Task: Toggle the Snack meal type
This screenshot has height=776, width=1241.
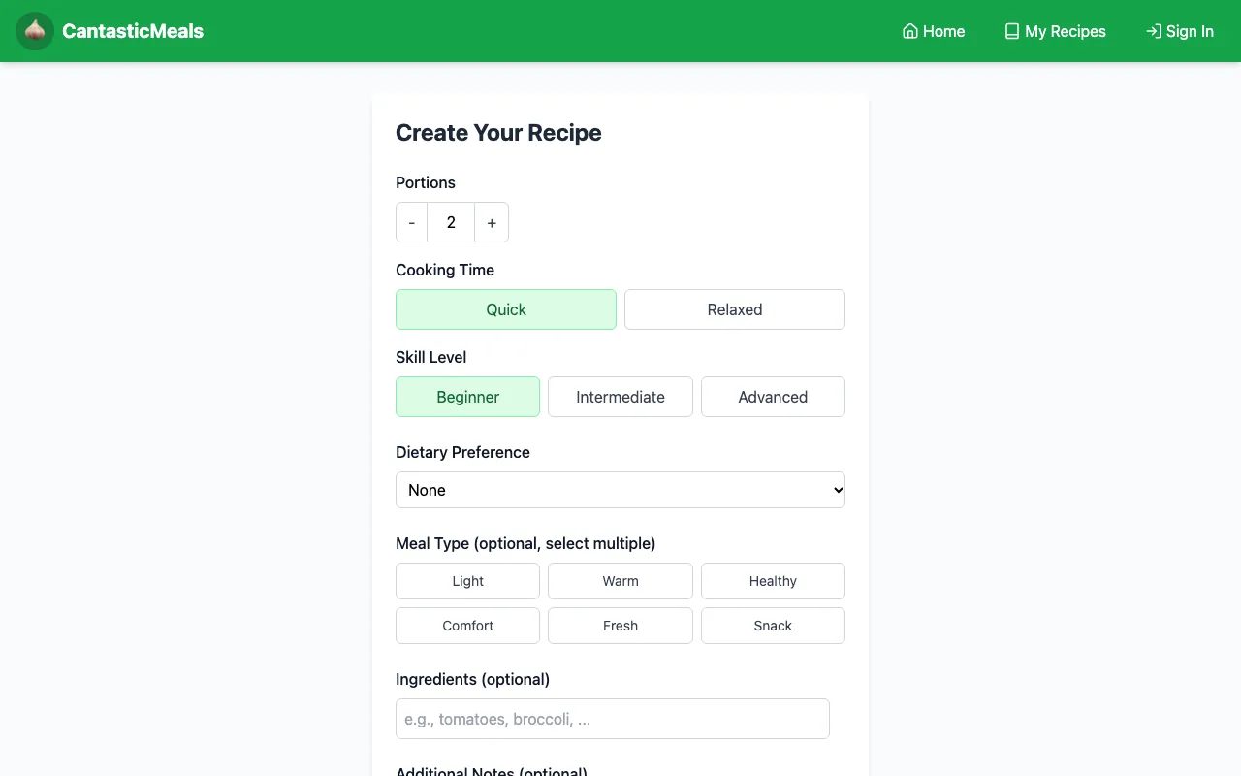Action: 773,626
